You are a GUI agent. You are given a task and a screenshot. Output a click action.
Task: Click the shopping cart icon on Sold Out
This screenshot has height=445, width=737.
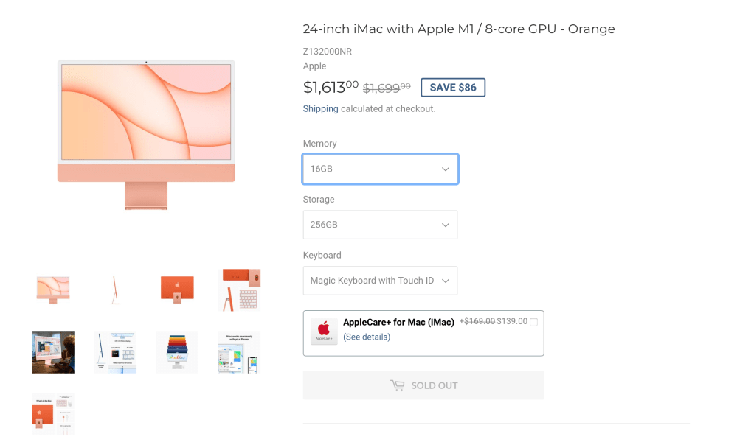[x=398, y=385]
